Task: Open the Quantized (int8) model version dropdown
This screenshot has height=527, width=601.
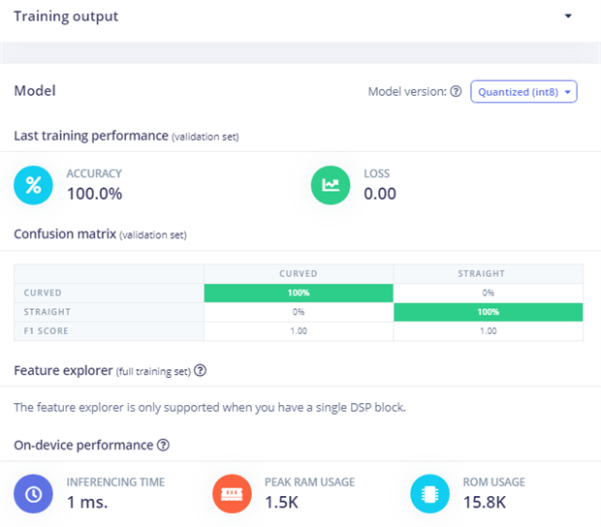Action: [523, 92]
